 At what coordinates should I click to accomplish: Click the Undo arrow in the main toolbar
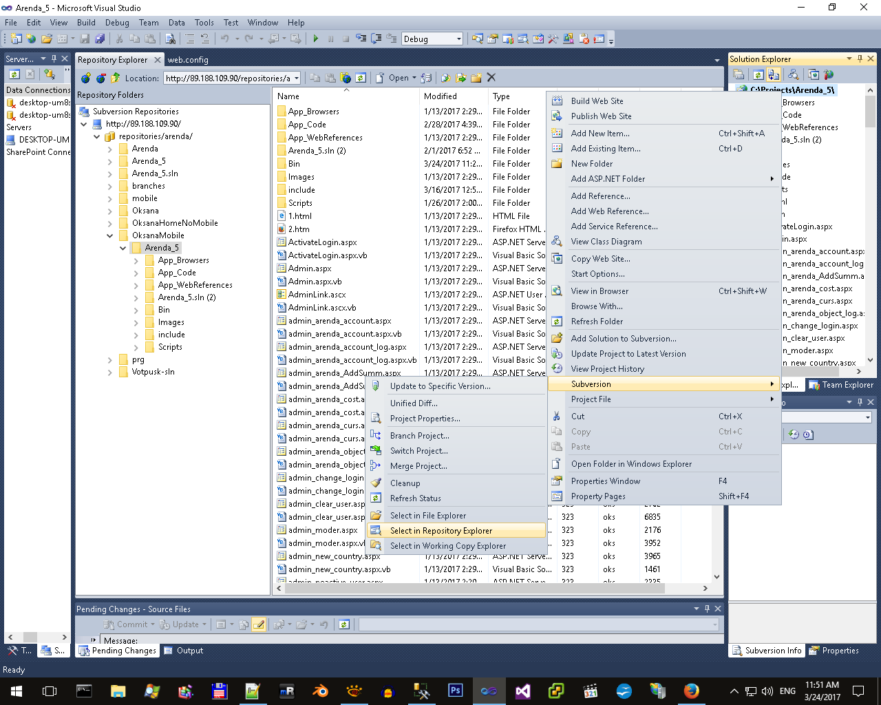point(224,39)
